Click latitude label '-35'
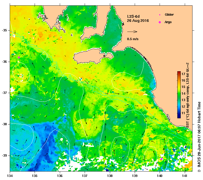This screenshot has height=180, width=203. 4,30
